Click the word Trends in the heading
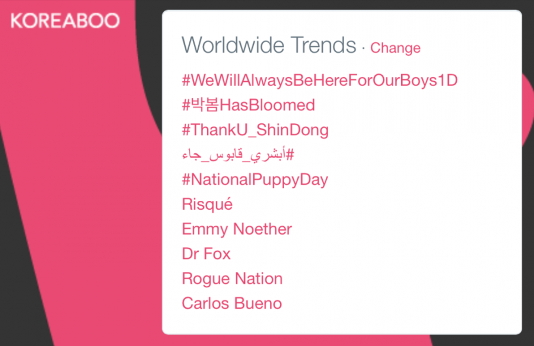 [x=323, y=45]
